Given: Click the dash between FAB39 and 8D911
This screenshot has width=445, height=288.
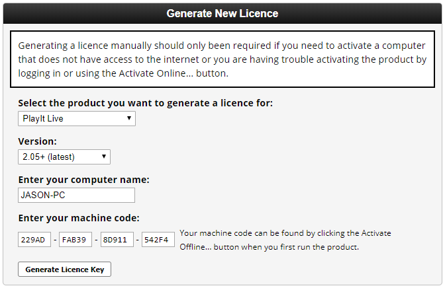Looking at the screenshot, I should click(x=96, y=240).
